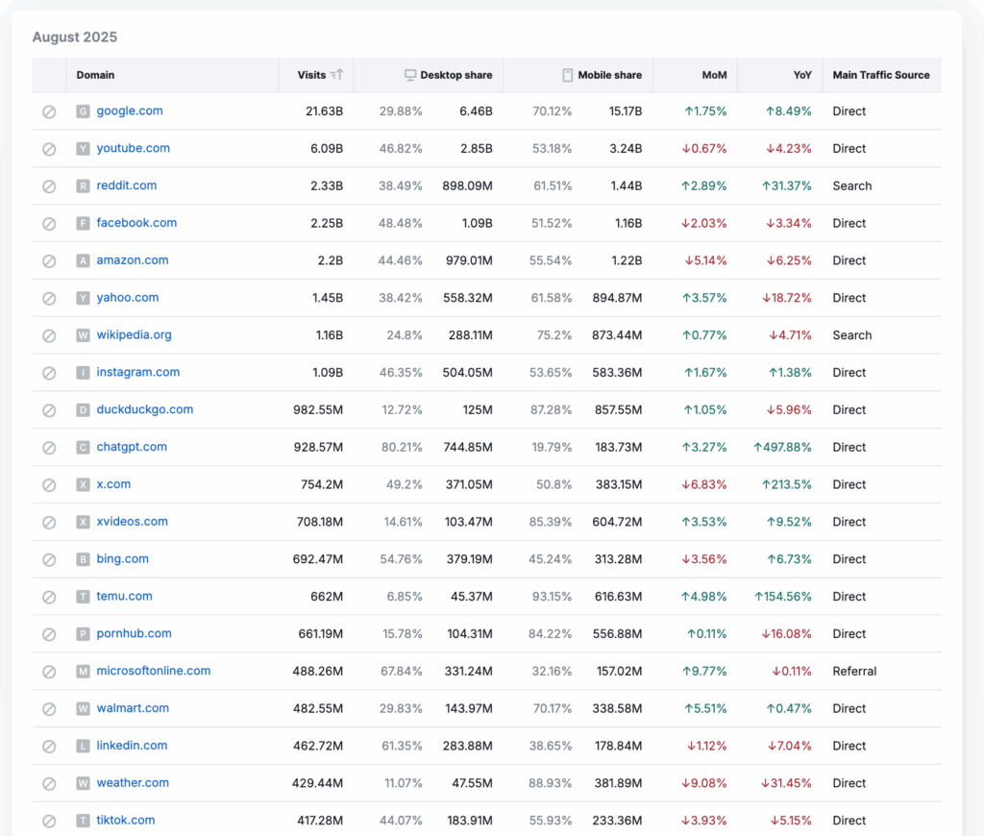Click the sort arrow icon next to Visits
The width and height of the screenshot is (984, 836).
click(x=336, y=75)
